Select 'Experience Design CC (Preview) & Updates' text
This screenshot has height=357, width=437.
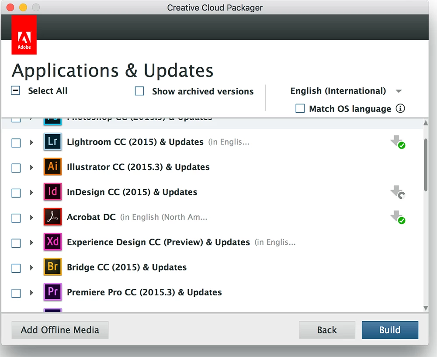(x=158, y=242)
